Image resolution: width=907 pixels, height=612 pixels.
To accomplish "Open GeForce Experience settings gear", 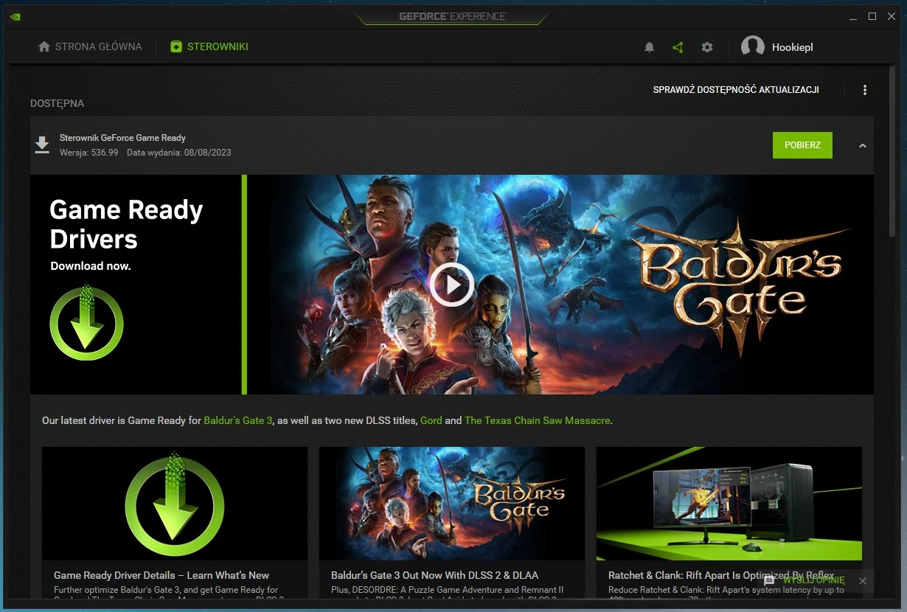I will pos(707,46).
